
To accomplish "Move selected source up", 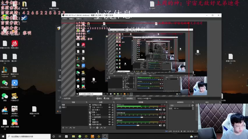I will point(101,128).
